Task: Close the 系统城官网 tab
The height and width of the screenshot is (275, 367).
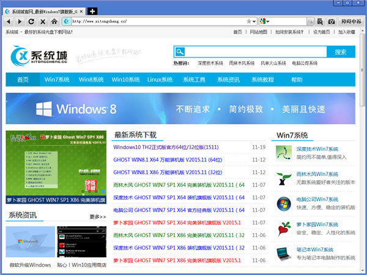Action: pyautogui.click(x=81, y=11)
